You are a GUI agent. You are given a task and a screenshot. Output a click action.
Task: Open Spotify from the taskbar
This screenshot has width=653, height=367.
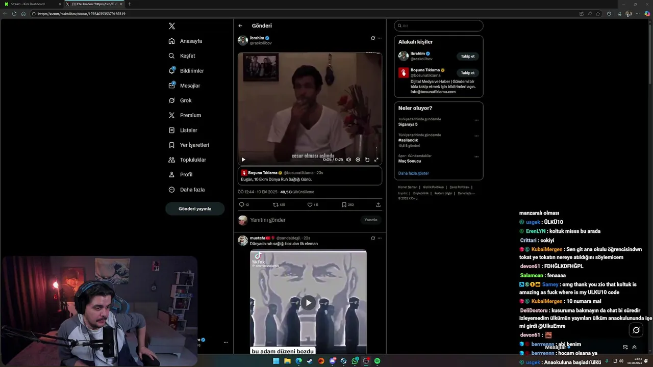click(377, 361)
